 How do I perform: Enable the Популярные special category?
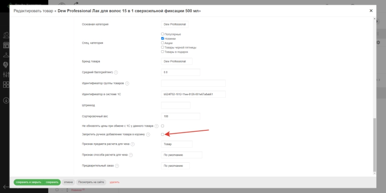click(163, 34)
